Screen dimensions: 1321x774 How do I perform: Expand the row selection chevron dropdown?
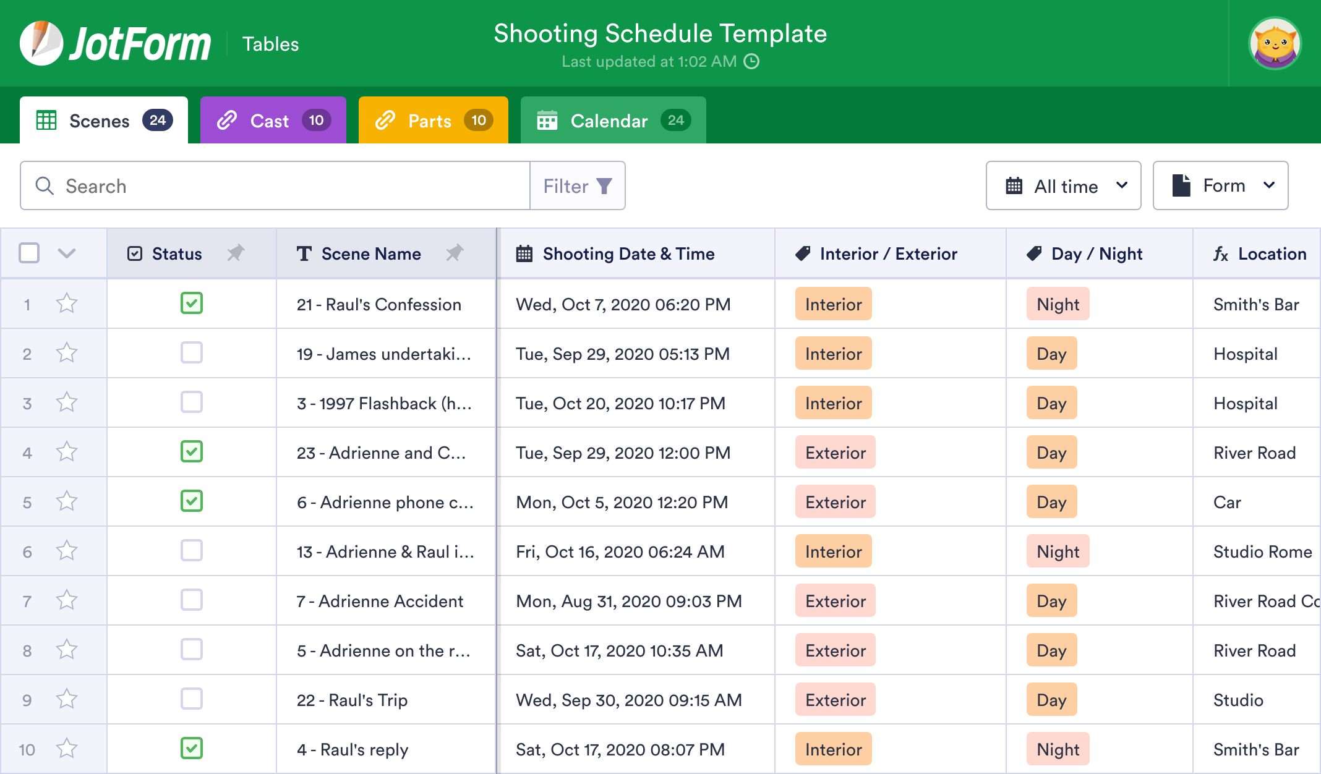tap(67, 253)
